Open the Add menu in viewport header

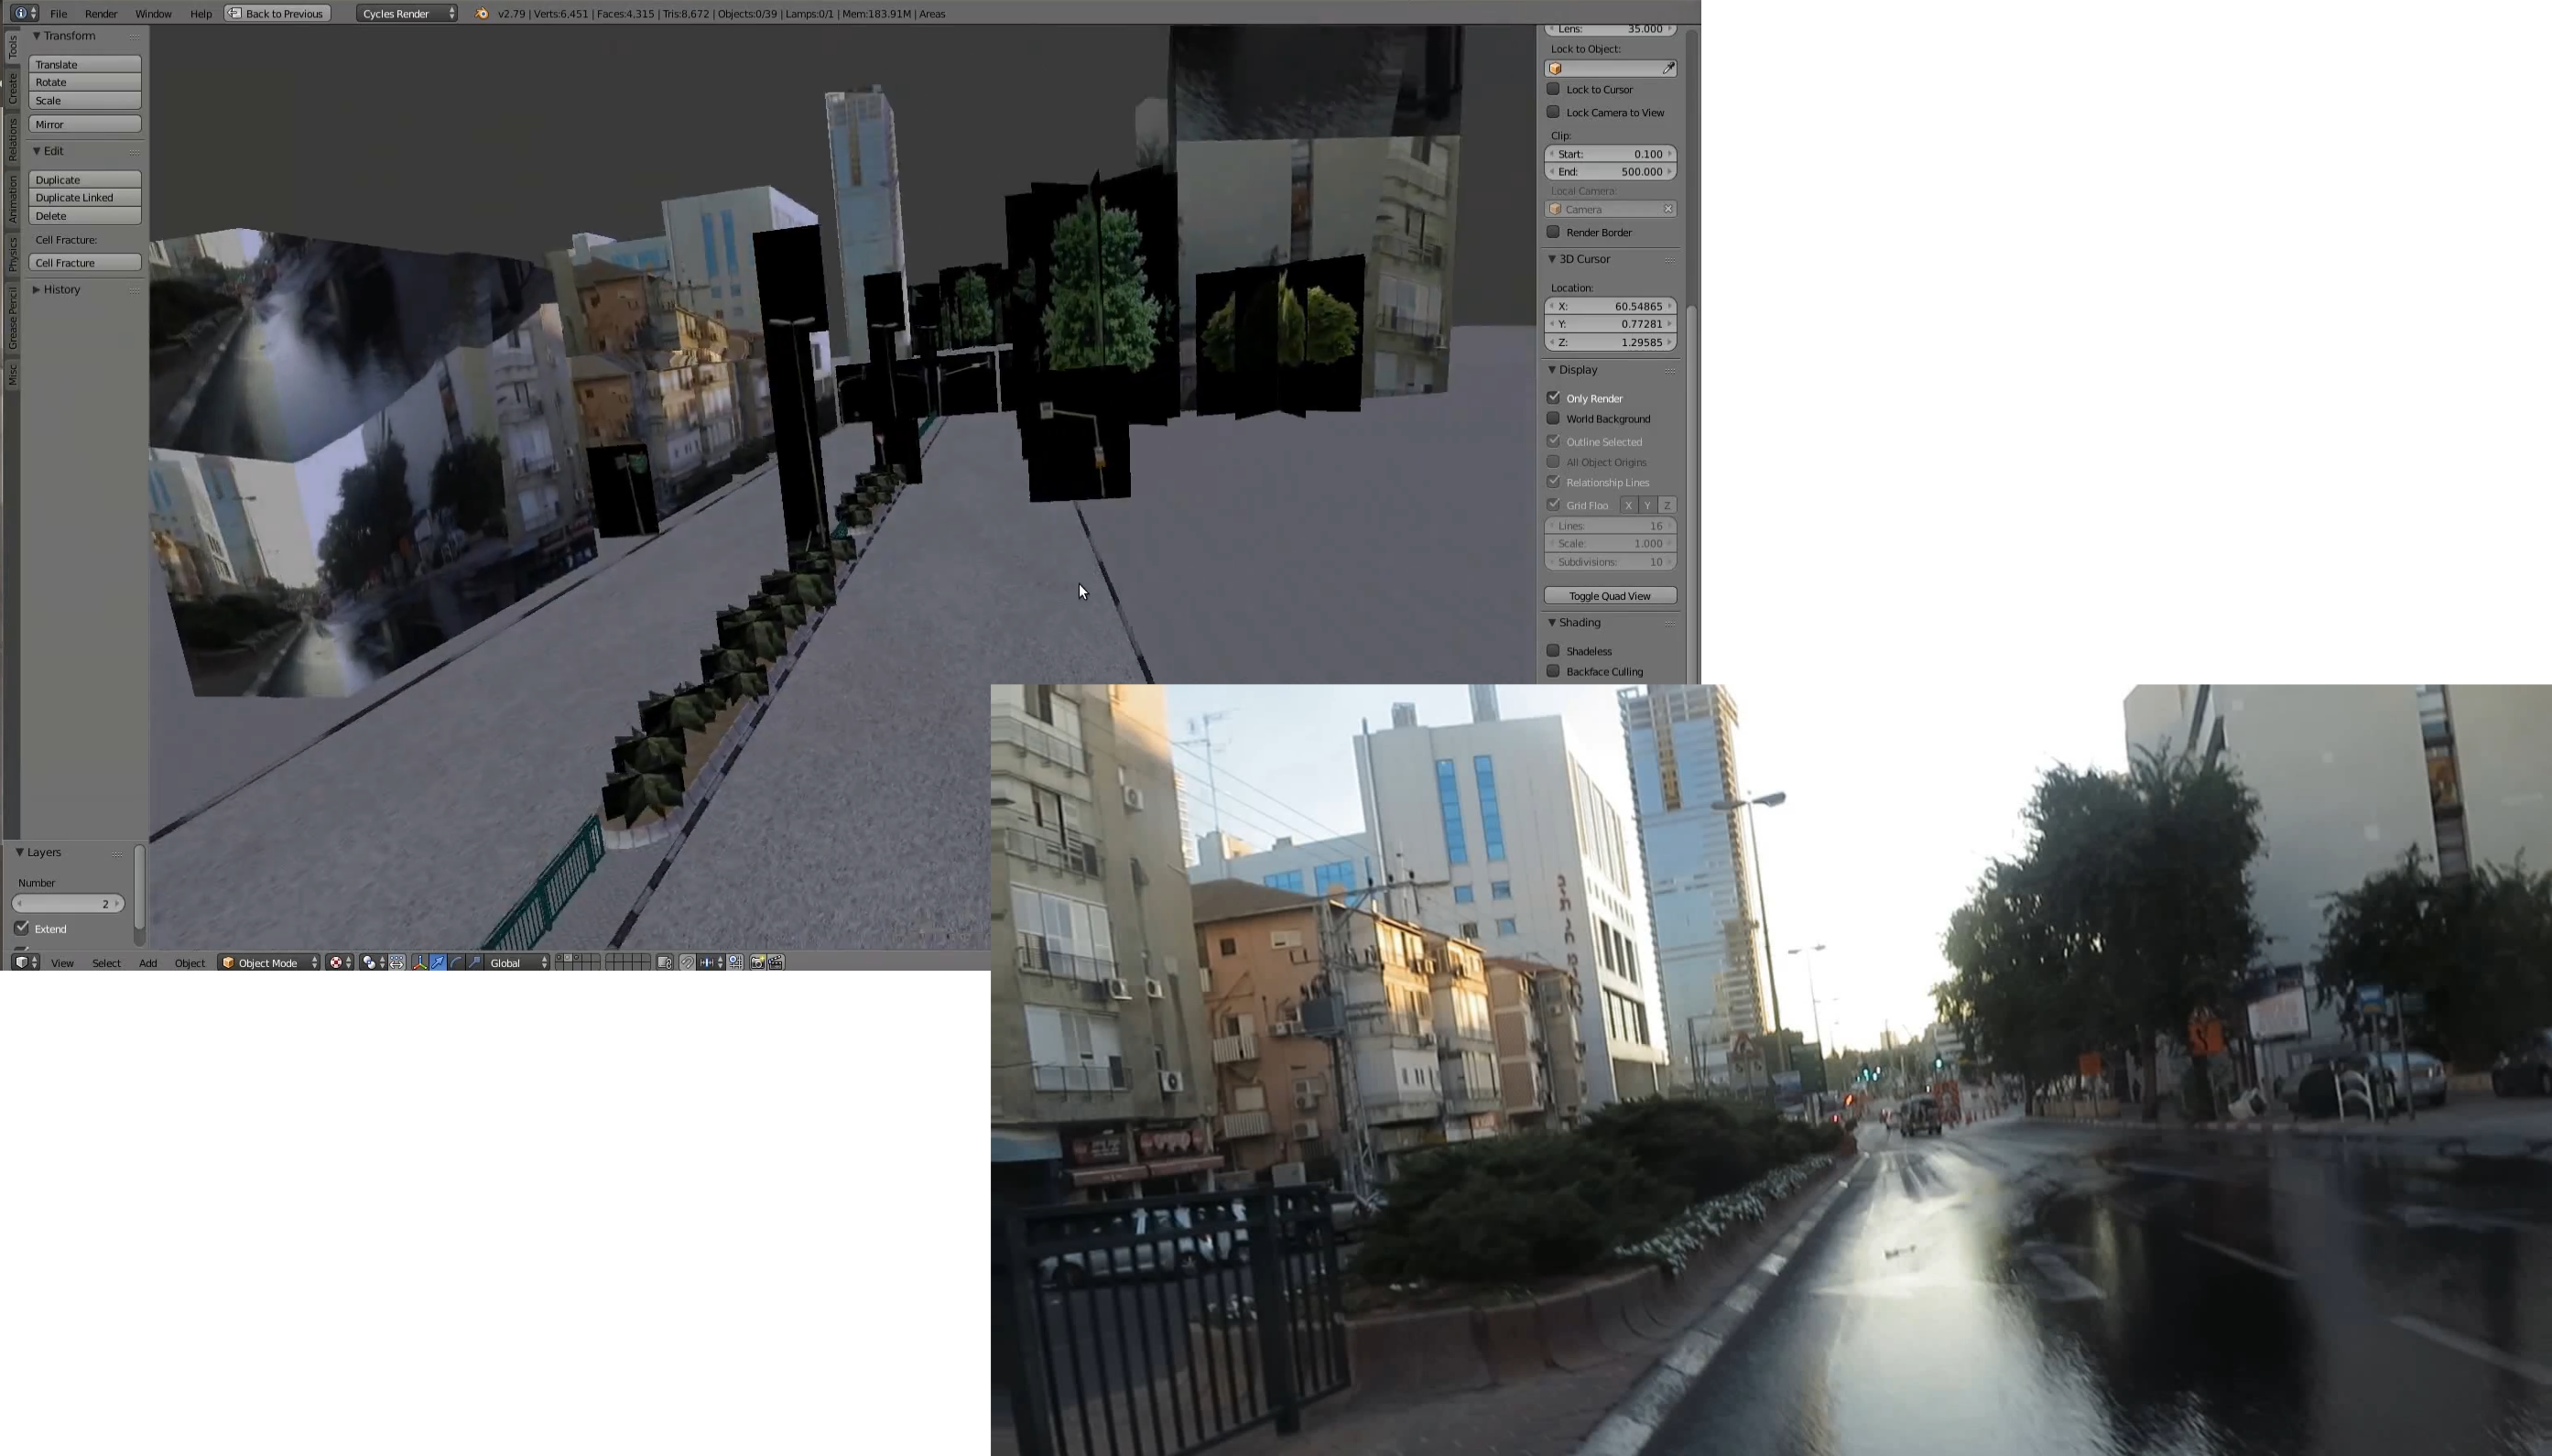(147, 963)
